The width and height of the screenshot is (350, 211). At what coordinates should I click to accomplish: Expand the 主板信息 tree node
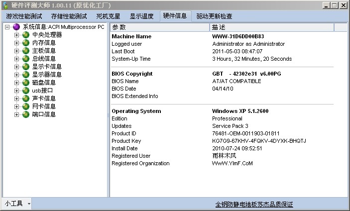[x=16, y=51]
